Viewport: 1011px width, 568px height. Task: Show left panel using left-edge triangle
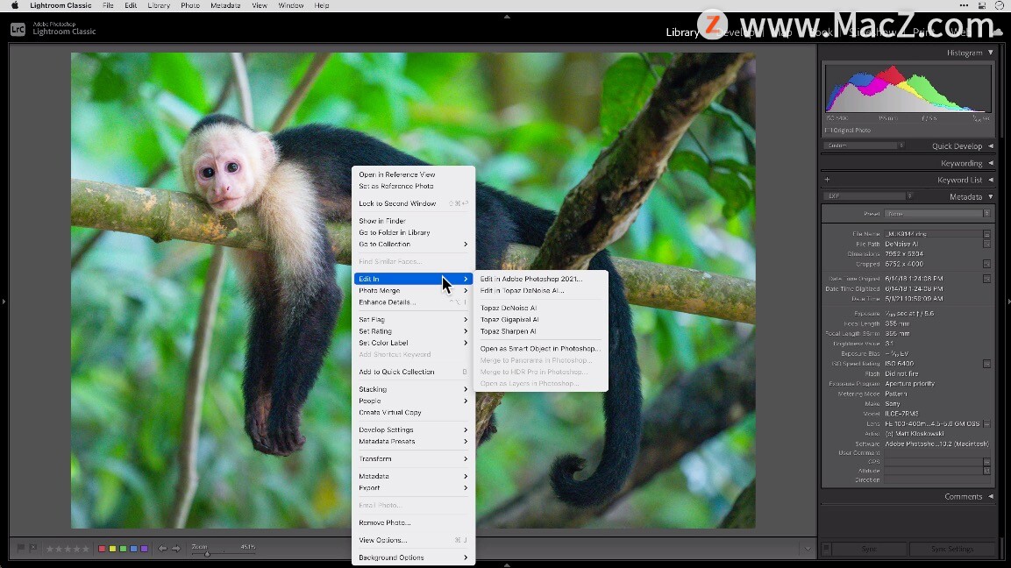tap(4, 301)
